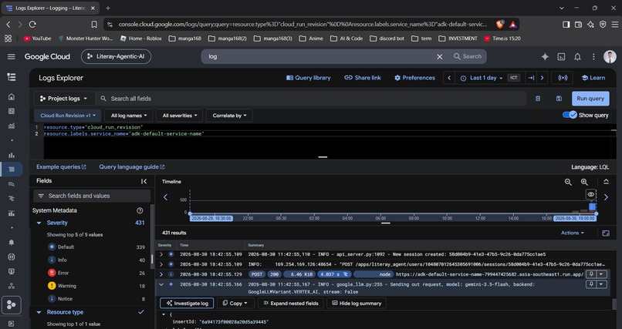
Task: Click Investigate log button
Action: [x=187, y=304]
